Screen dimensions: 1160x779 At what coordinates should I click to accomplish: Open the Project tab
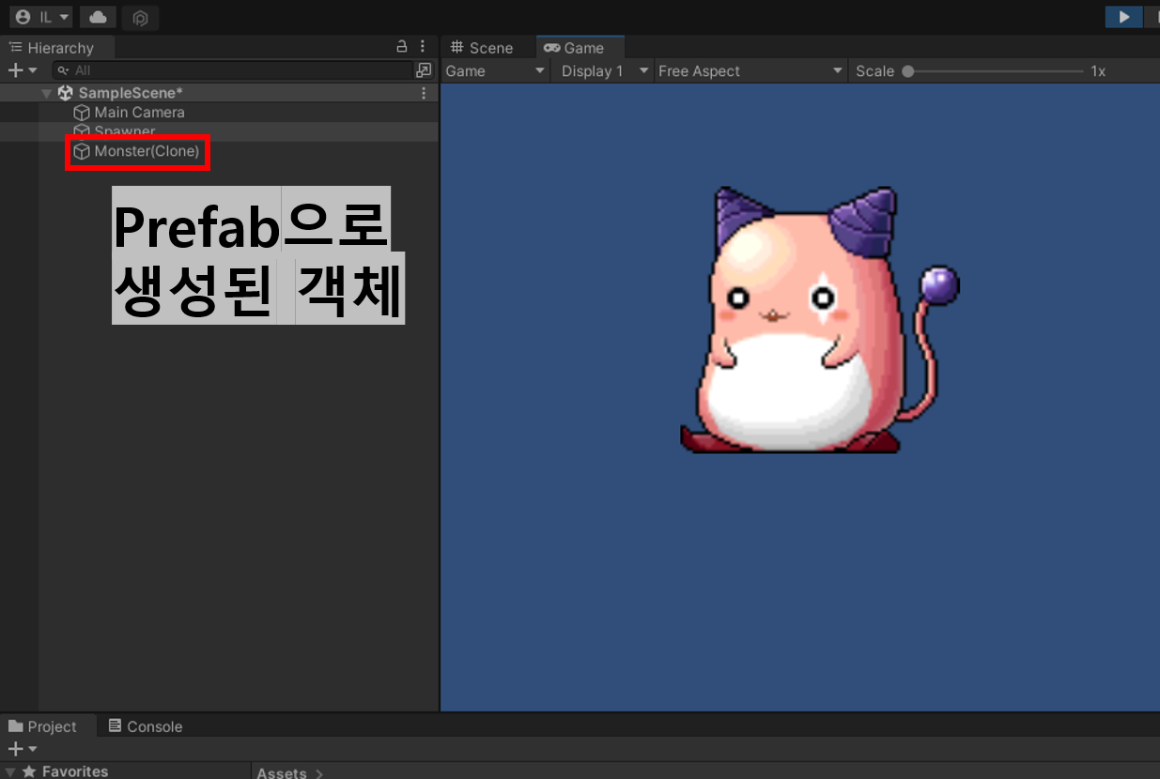click(x=42, y=726)
